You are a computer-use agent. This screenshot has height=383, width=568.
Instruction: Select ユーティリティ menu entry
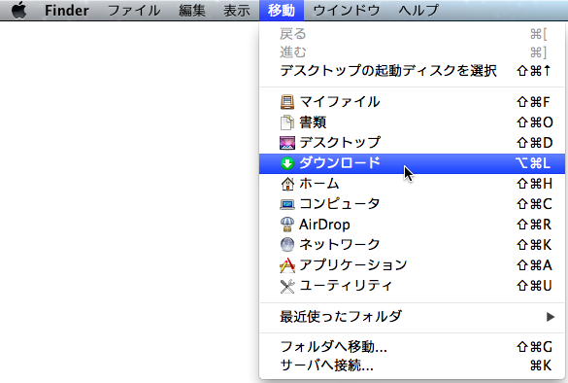click(413, 286)
